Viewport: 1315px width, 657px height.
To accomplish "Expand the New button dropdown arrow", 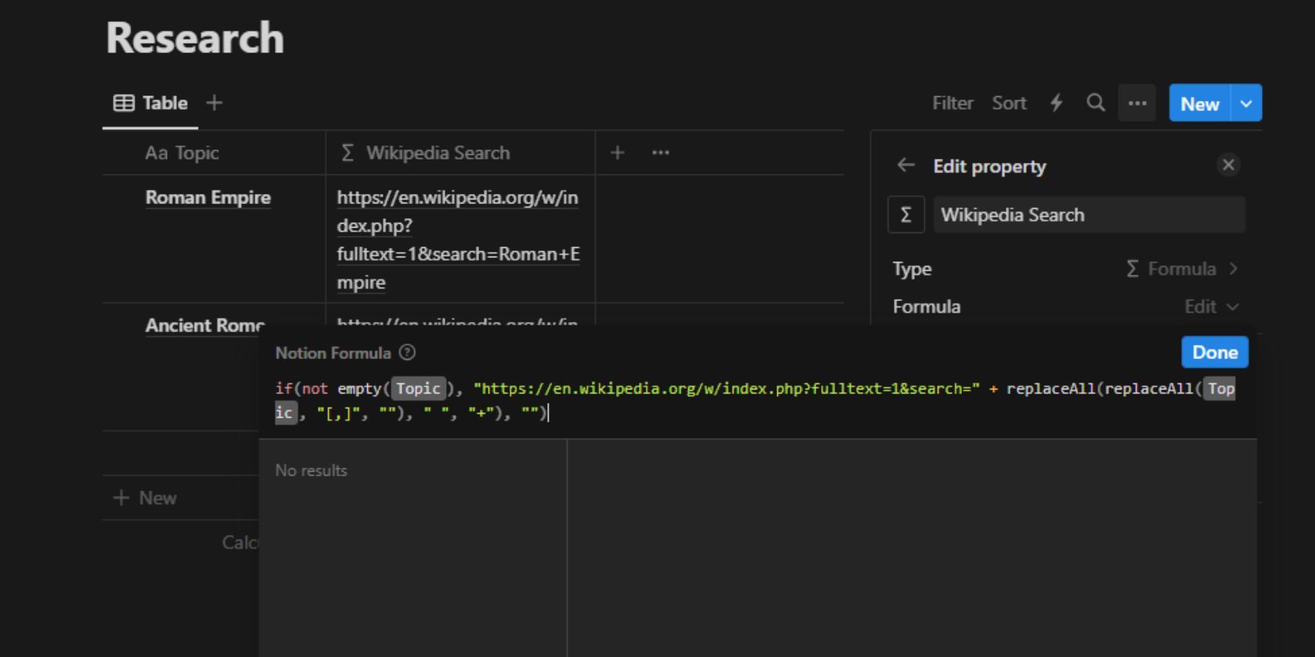I will coord(1246,103).
